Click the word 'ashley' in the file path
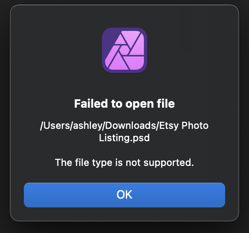 [88, 126]
